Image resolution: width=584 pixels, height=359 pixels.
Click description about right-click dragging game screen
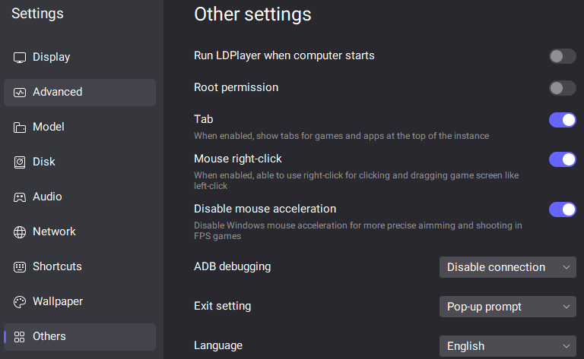[357, 181]
